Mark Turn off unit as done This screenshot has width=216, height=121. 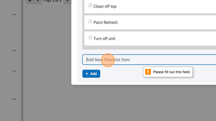click(x=90, y=37)
